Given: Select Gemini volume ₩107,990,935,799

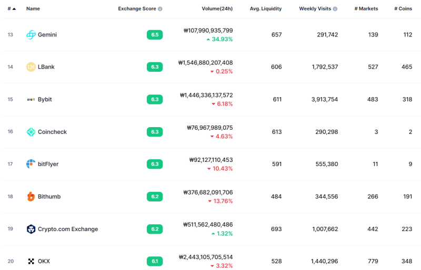Looking at the screenshot, I should [208, 31].
